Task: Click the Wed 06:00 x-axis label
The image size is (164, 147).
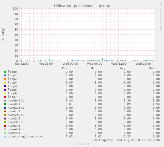Action: (94, 64)
